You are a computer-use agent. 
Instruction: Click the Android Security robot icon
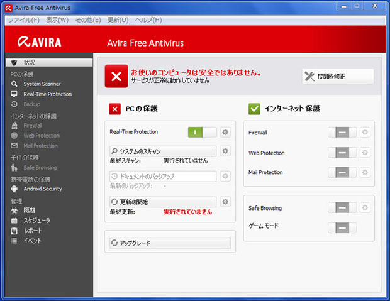[x=14, y=189]
